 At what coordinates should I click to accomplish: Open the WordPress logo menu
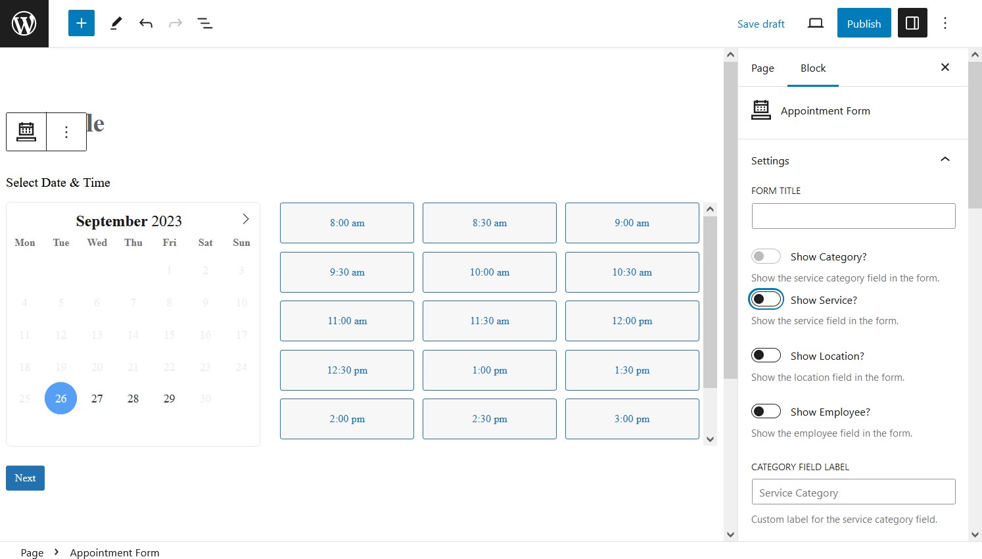point(24,24)
